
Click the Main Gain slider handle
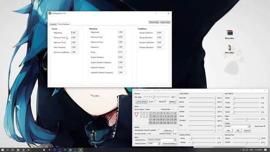click(x=215, y=98)
